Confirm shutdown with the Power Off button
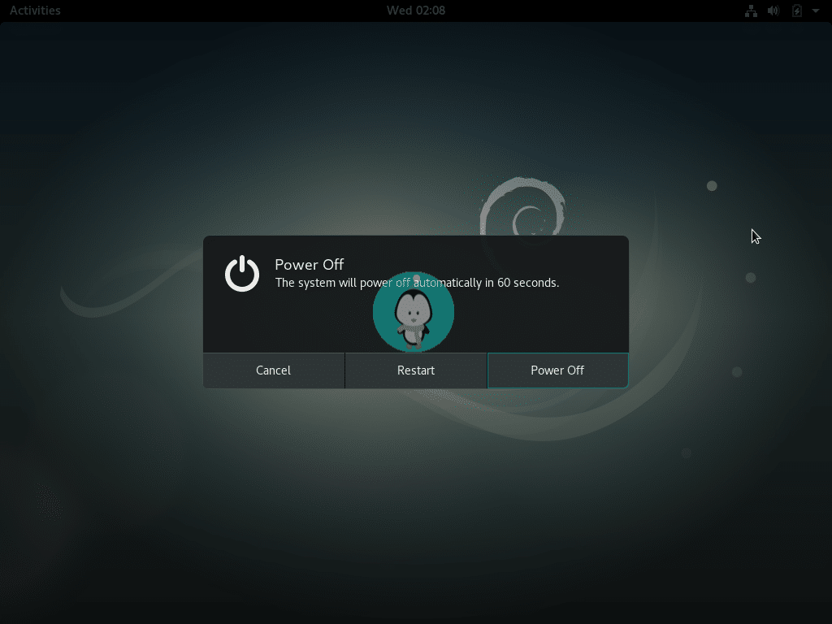This screenshot has height=624, width=832. tap(557, 370)
